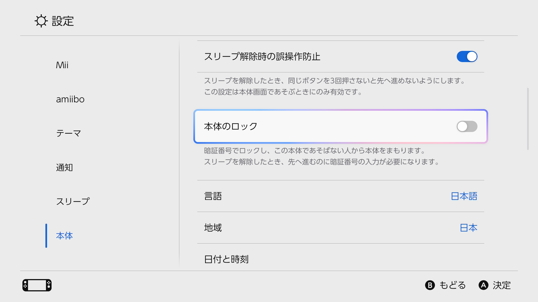Open the 日付と時刻 setting row
The width and height of the screenshot is (538, 302).
[x=341, y=257]
